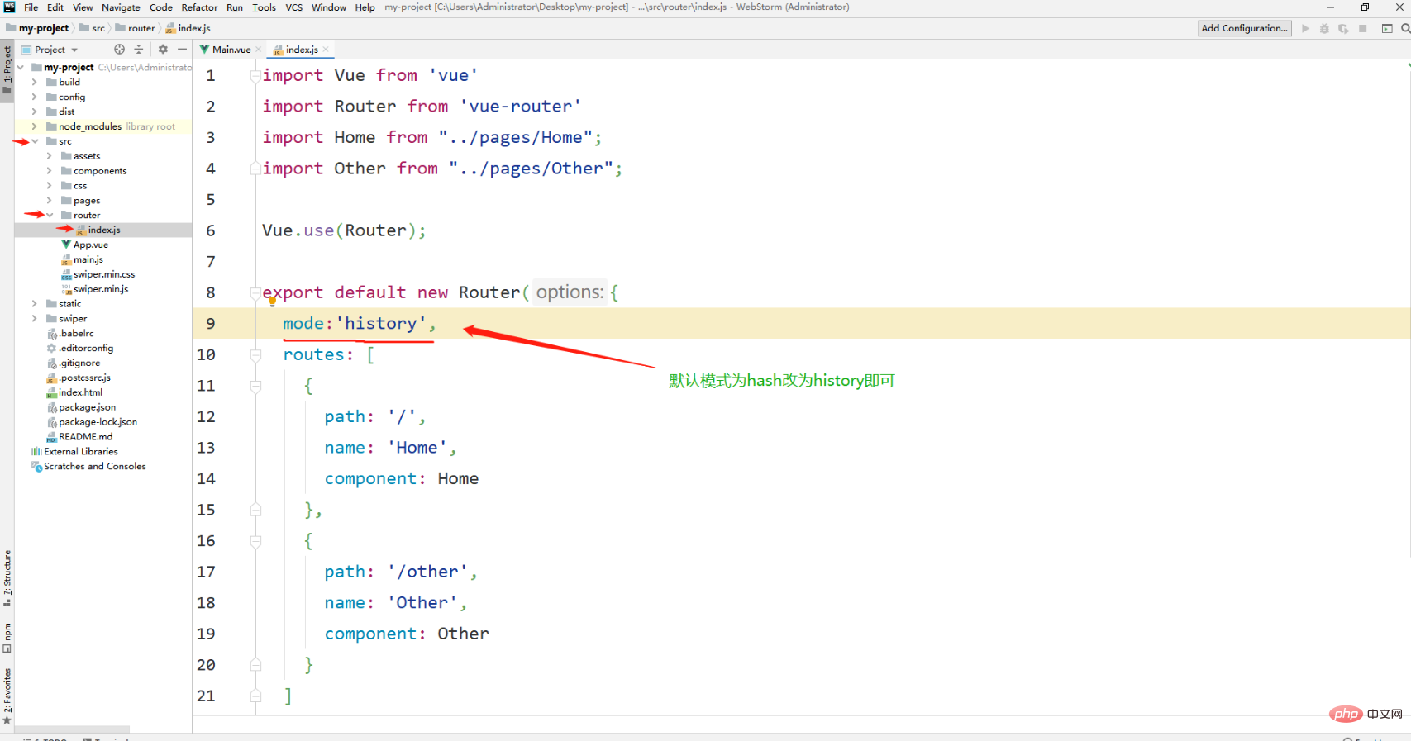Screen dimensions: 1411x741
Task: Click Run with Coverage toolbar icon
Action: click(1343, 28)
